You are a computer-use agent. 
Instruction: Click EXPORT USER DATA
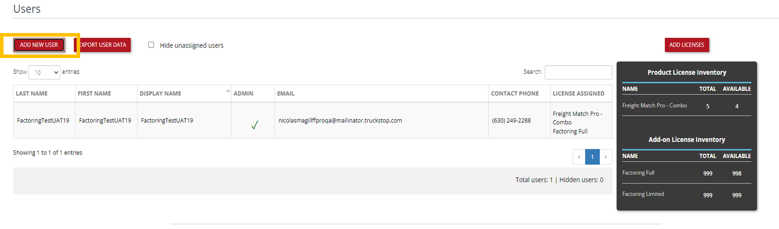pyautogui.click(x=102, y=45)
